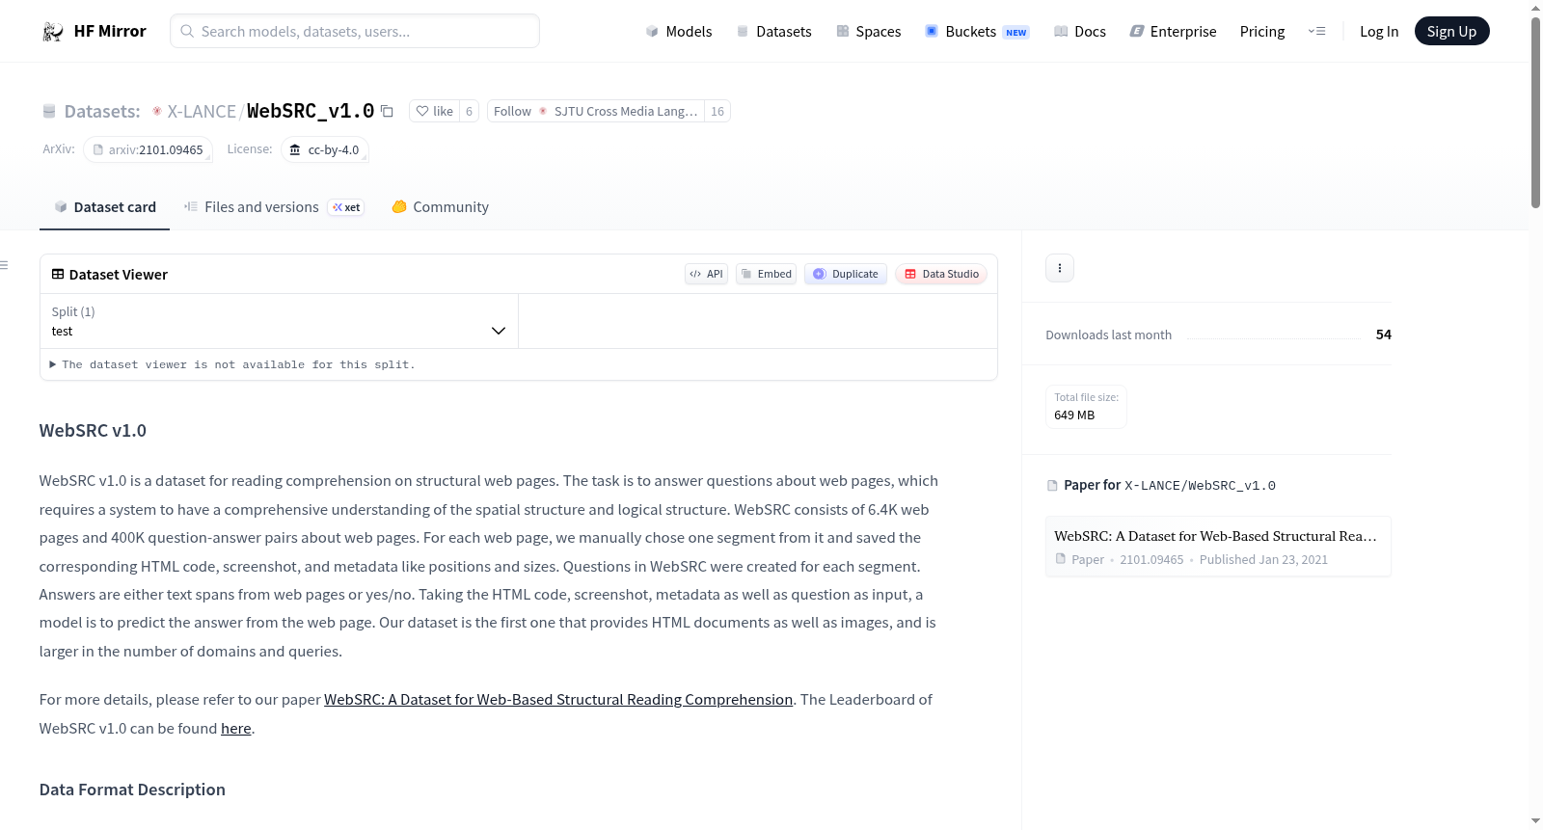Click the WebSRC v1.0 heading

coord(93,431)
